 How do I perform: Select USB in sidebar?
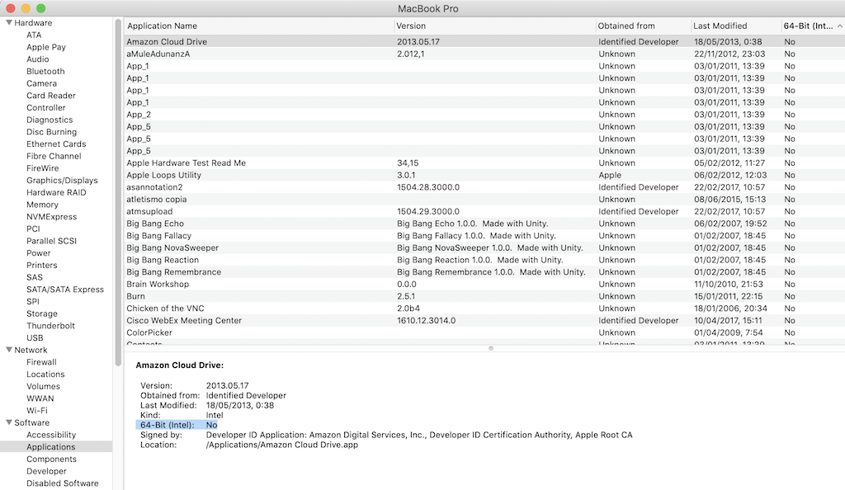[x=35, y=337]
